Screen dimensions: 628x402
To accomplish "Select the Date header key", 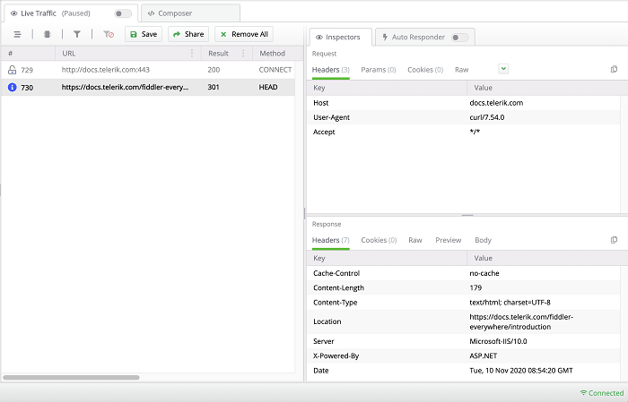I will point(321,371).
